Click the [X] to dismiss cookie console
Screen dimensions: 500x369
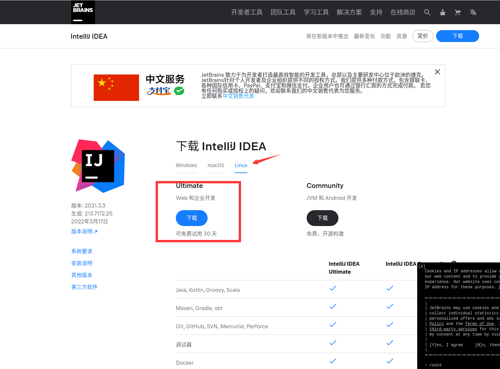[422, 266]
